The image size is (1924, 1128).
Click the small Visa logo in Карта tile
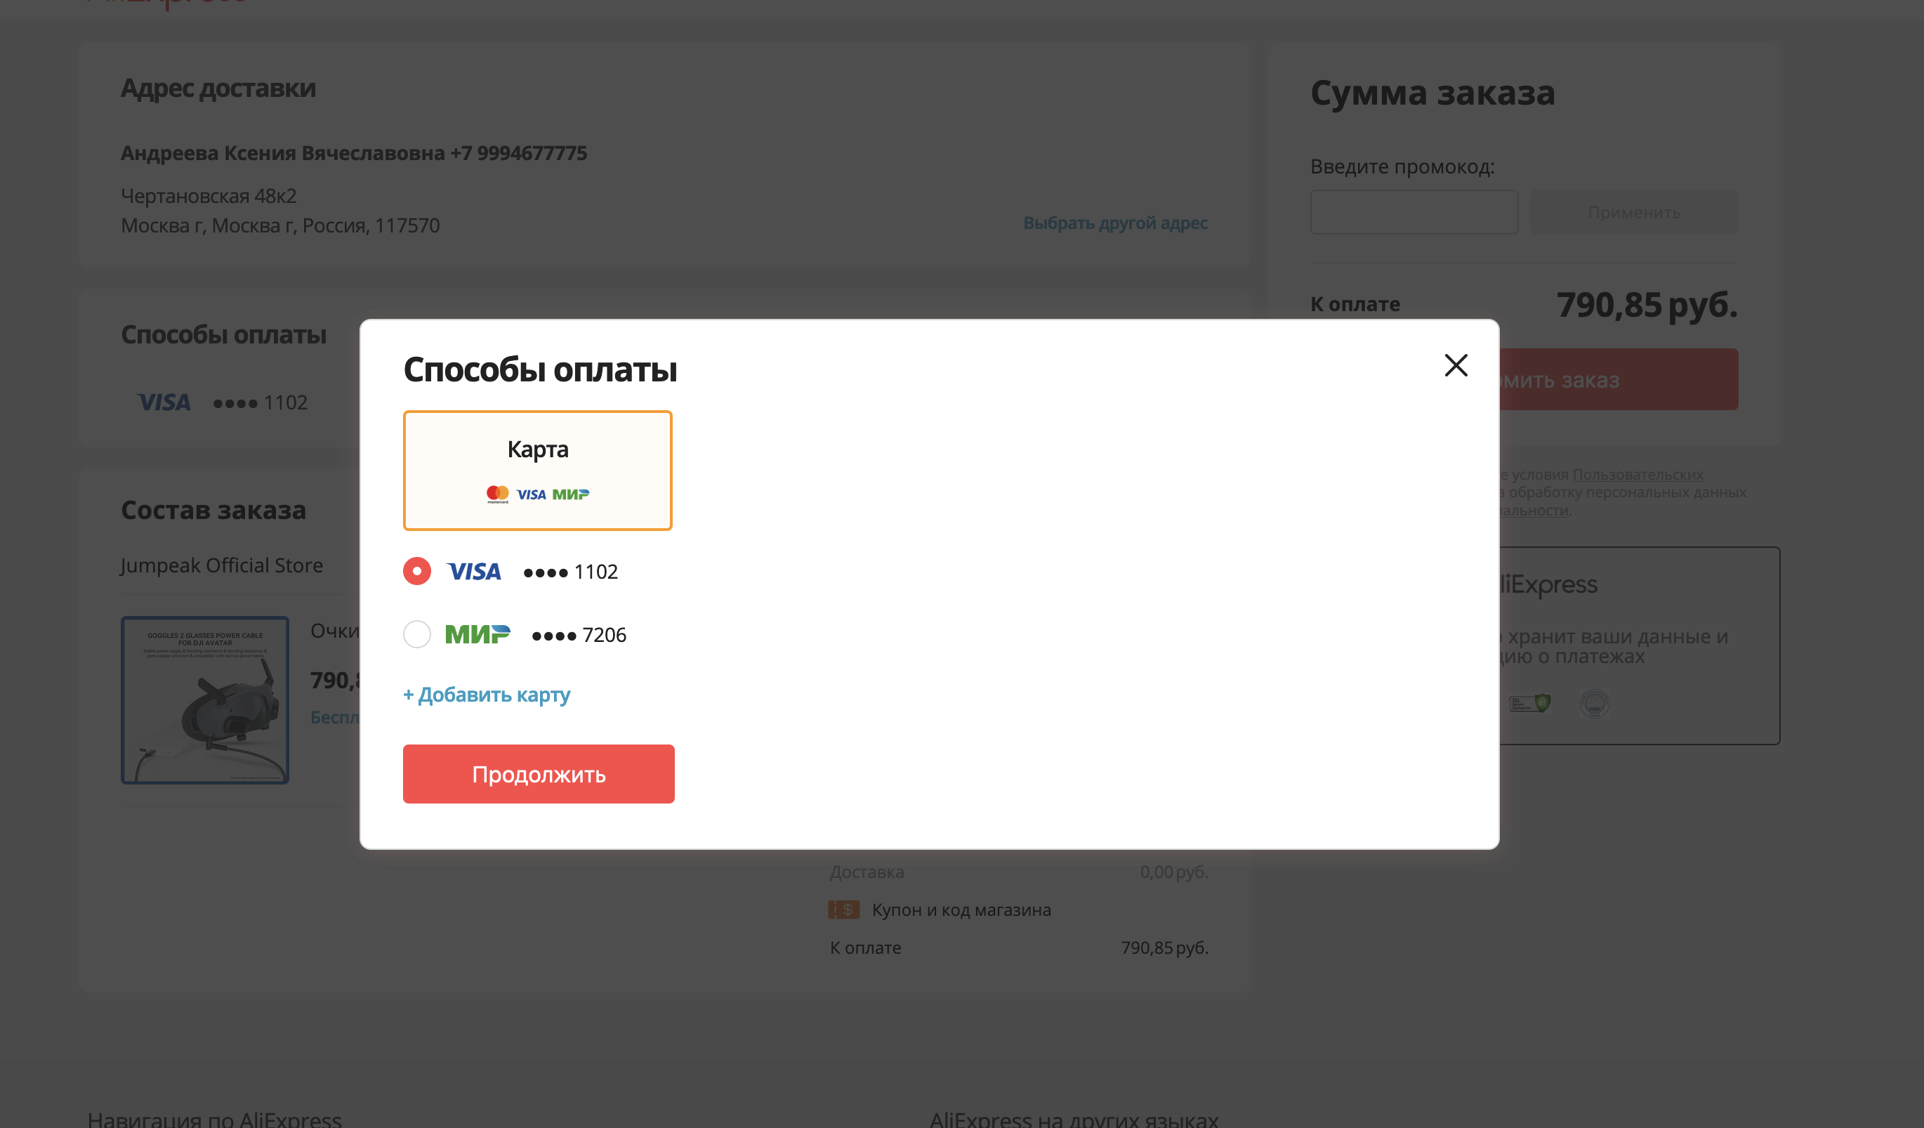pyautogui.click(x=532, y=495)
